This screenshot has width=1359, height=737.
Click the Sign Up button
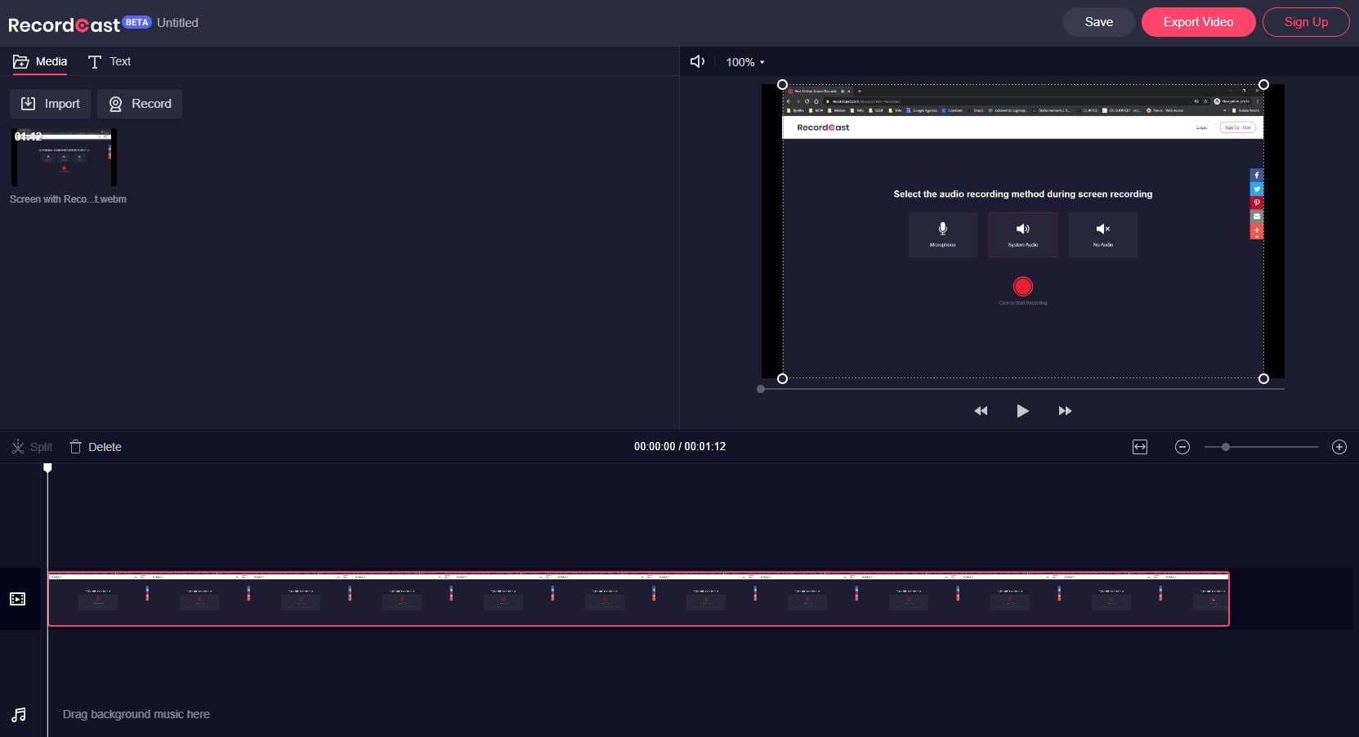1306,22
